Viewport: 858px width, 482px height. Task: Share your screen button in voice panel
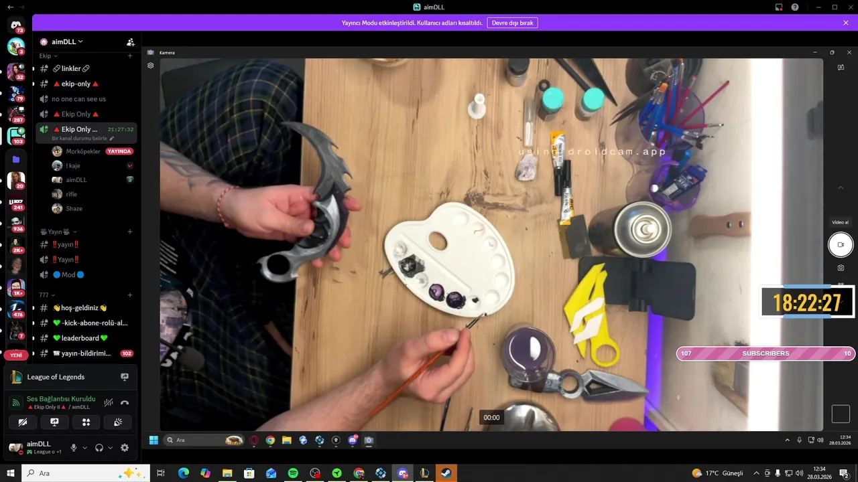(54, 422)
